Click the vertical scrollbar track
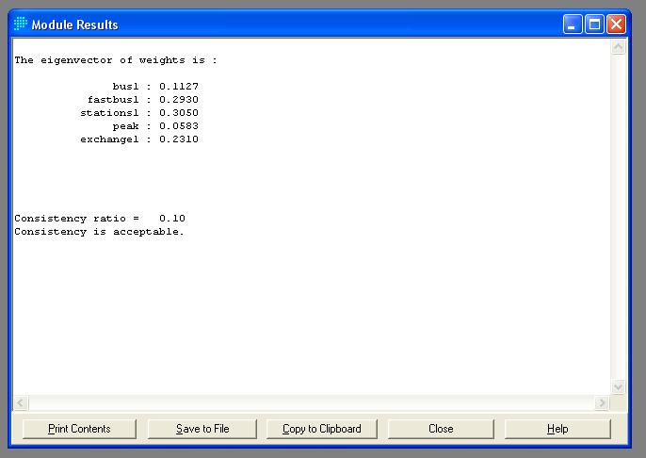Image resolution: width=646 pixels, height=458 pixels. 618,217
